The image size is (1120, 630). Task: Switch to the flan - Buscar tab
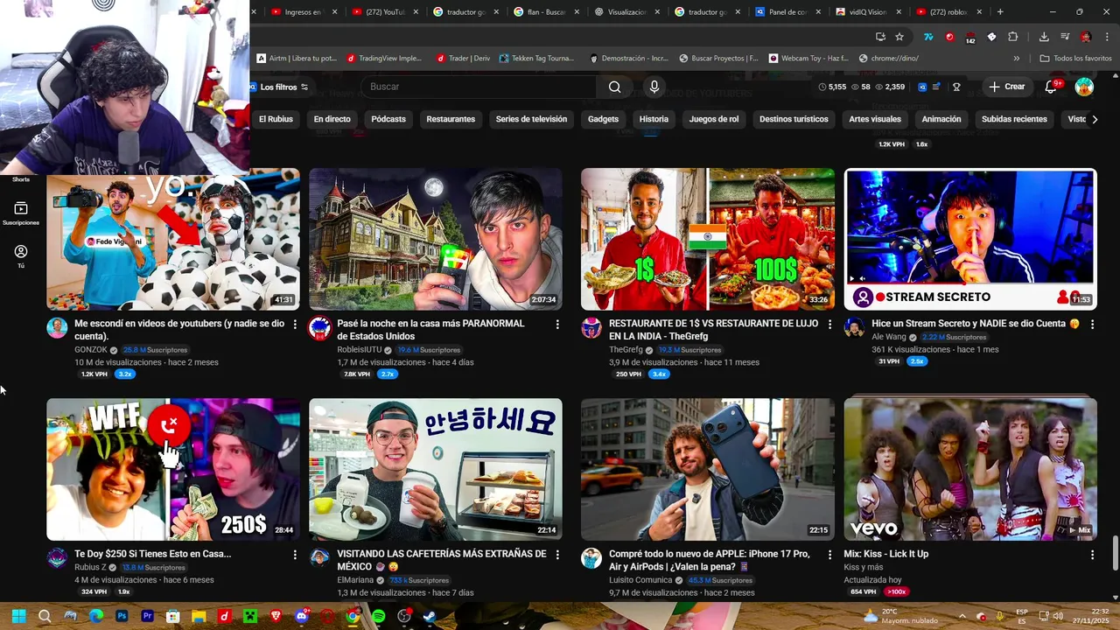coord(545,12)
